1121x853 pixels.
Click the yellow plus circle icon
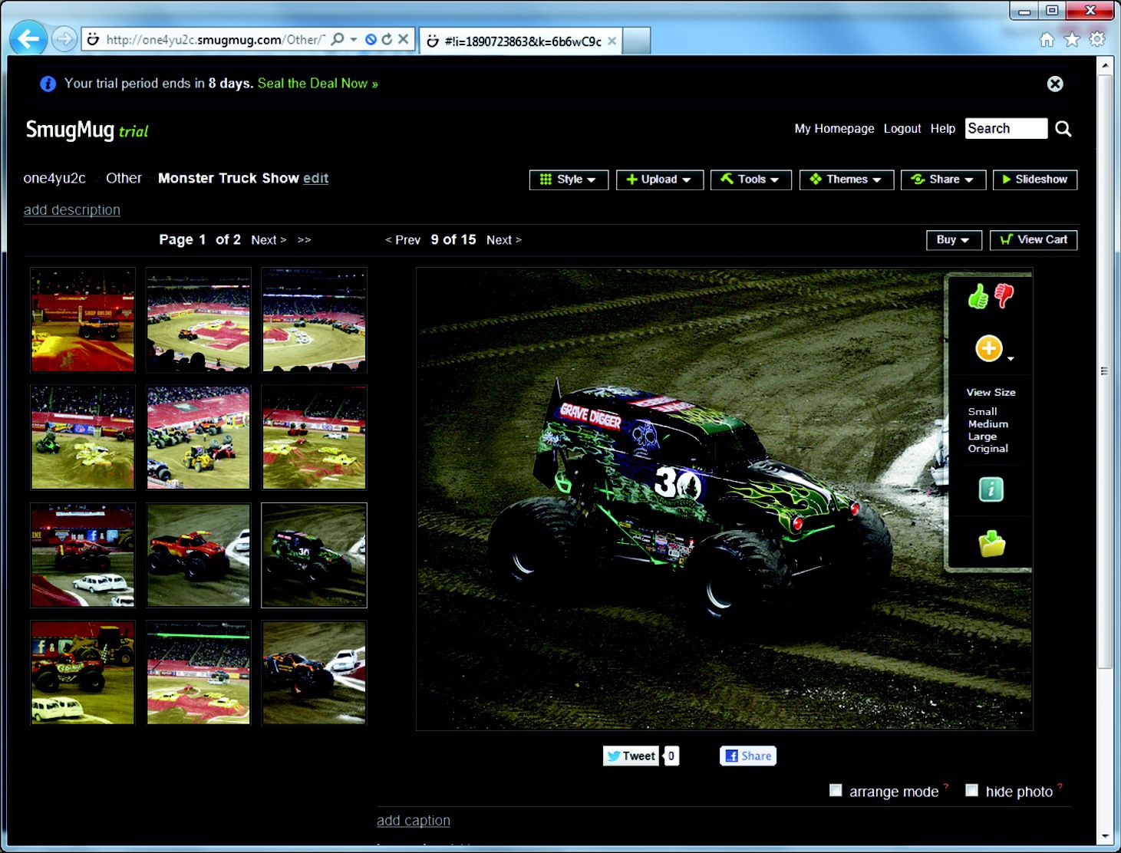coord(989,348)
